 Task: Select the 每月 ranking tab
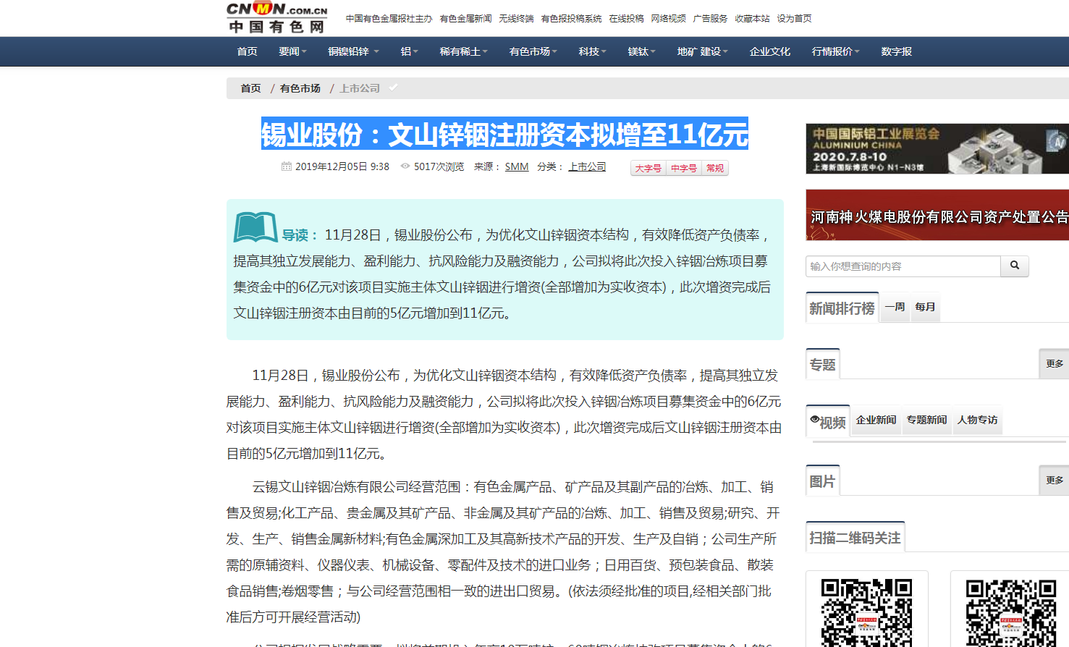point(924,307)
